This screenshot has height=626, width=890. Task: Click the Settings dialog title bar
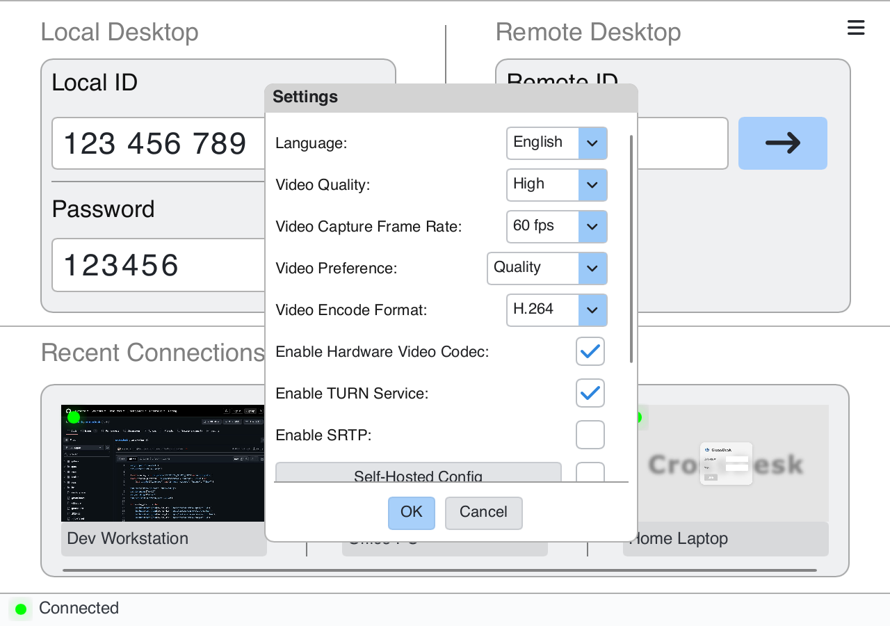(x=451, y=97)
